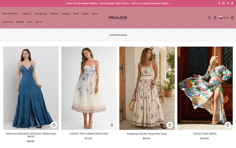The image size is (236, 148).
Task: Expand the Dresses dropdown menu
Action: pyautogui.click(x=27, y=13)
